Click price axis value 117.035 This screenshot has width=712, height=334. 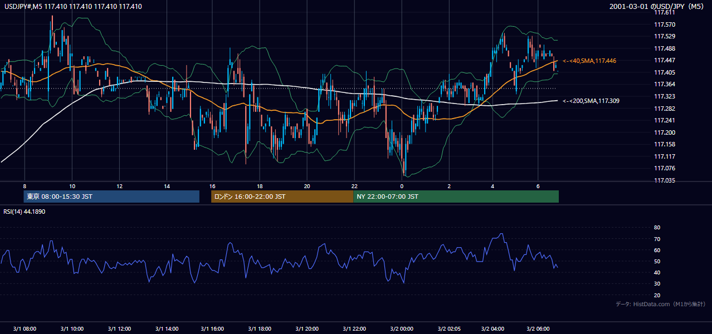(664, 180)
